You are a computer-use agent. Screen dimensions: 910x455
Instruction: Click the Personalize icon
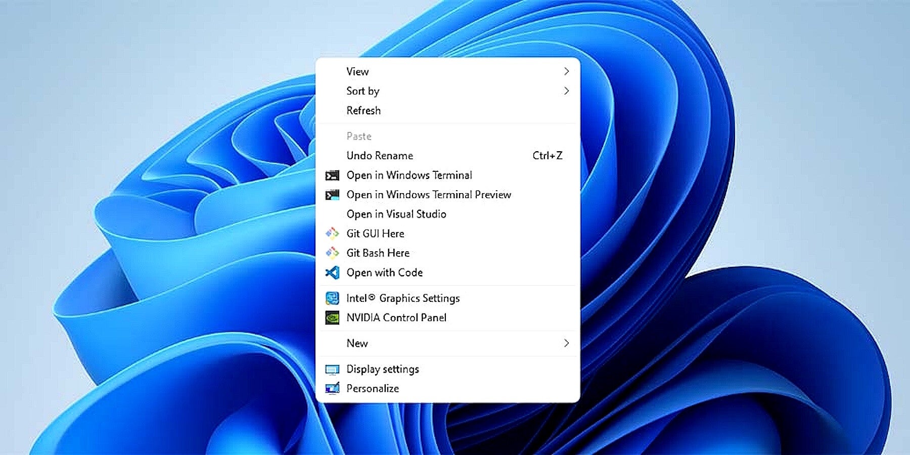(x=332, y=388)
